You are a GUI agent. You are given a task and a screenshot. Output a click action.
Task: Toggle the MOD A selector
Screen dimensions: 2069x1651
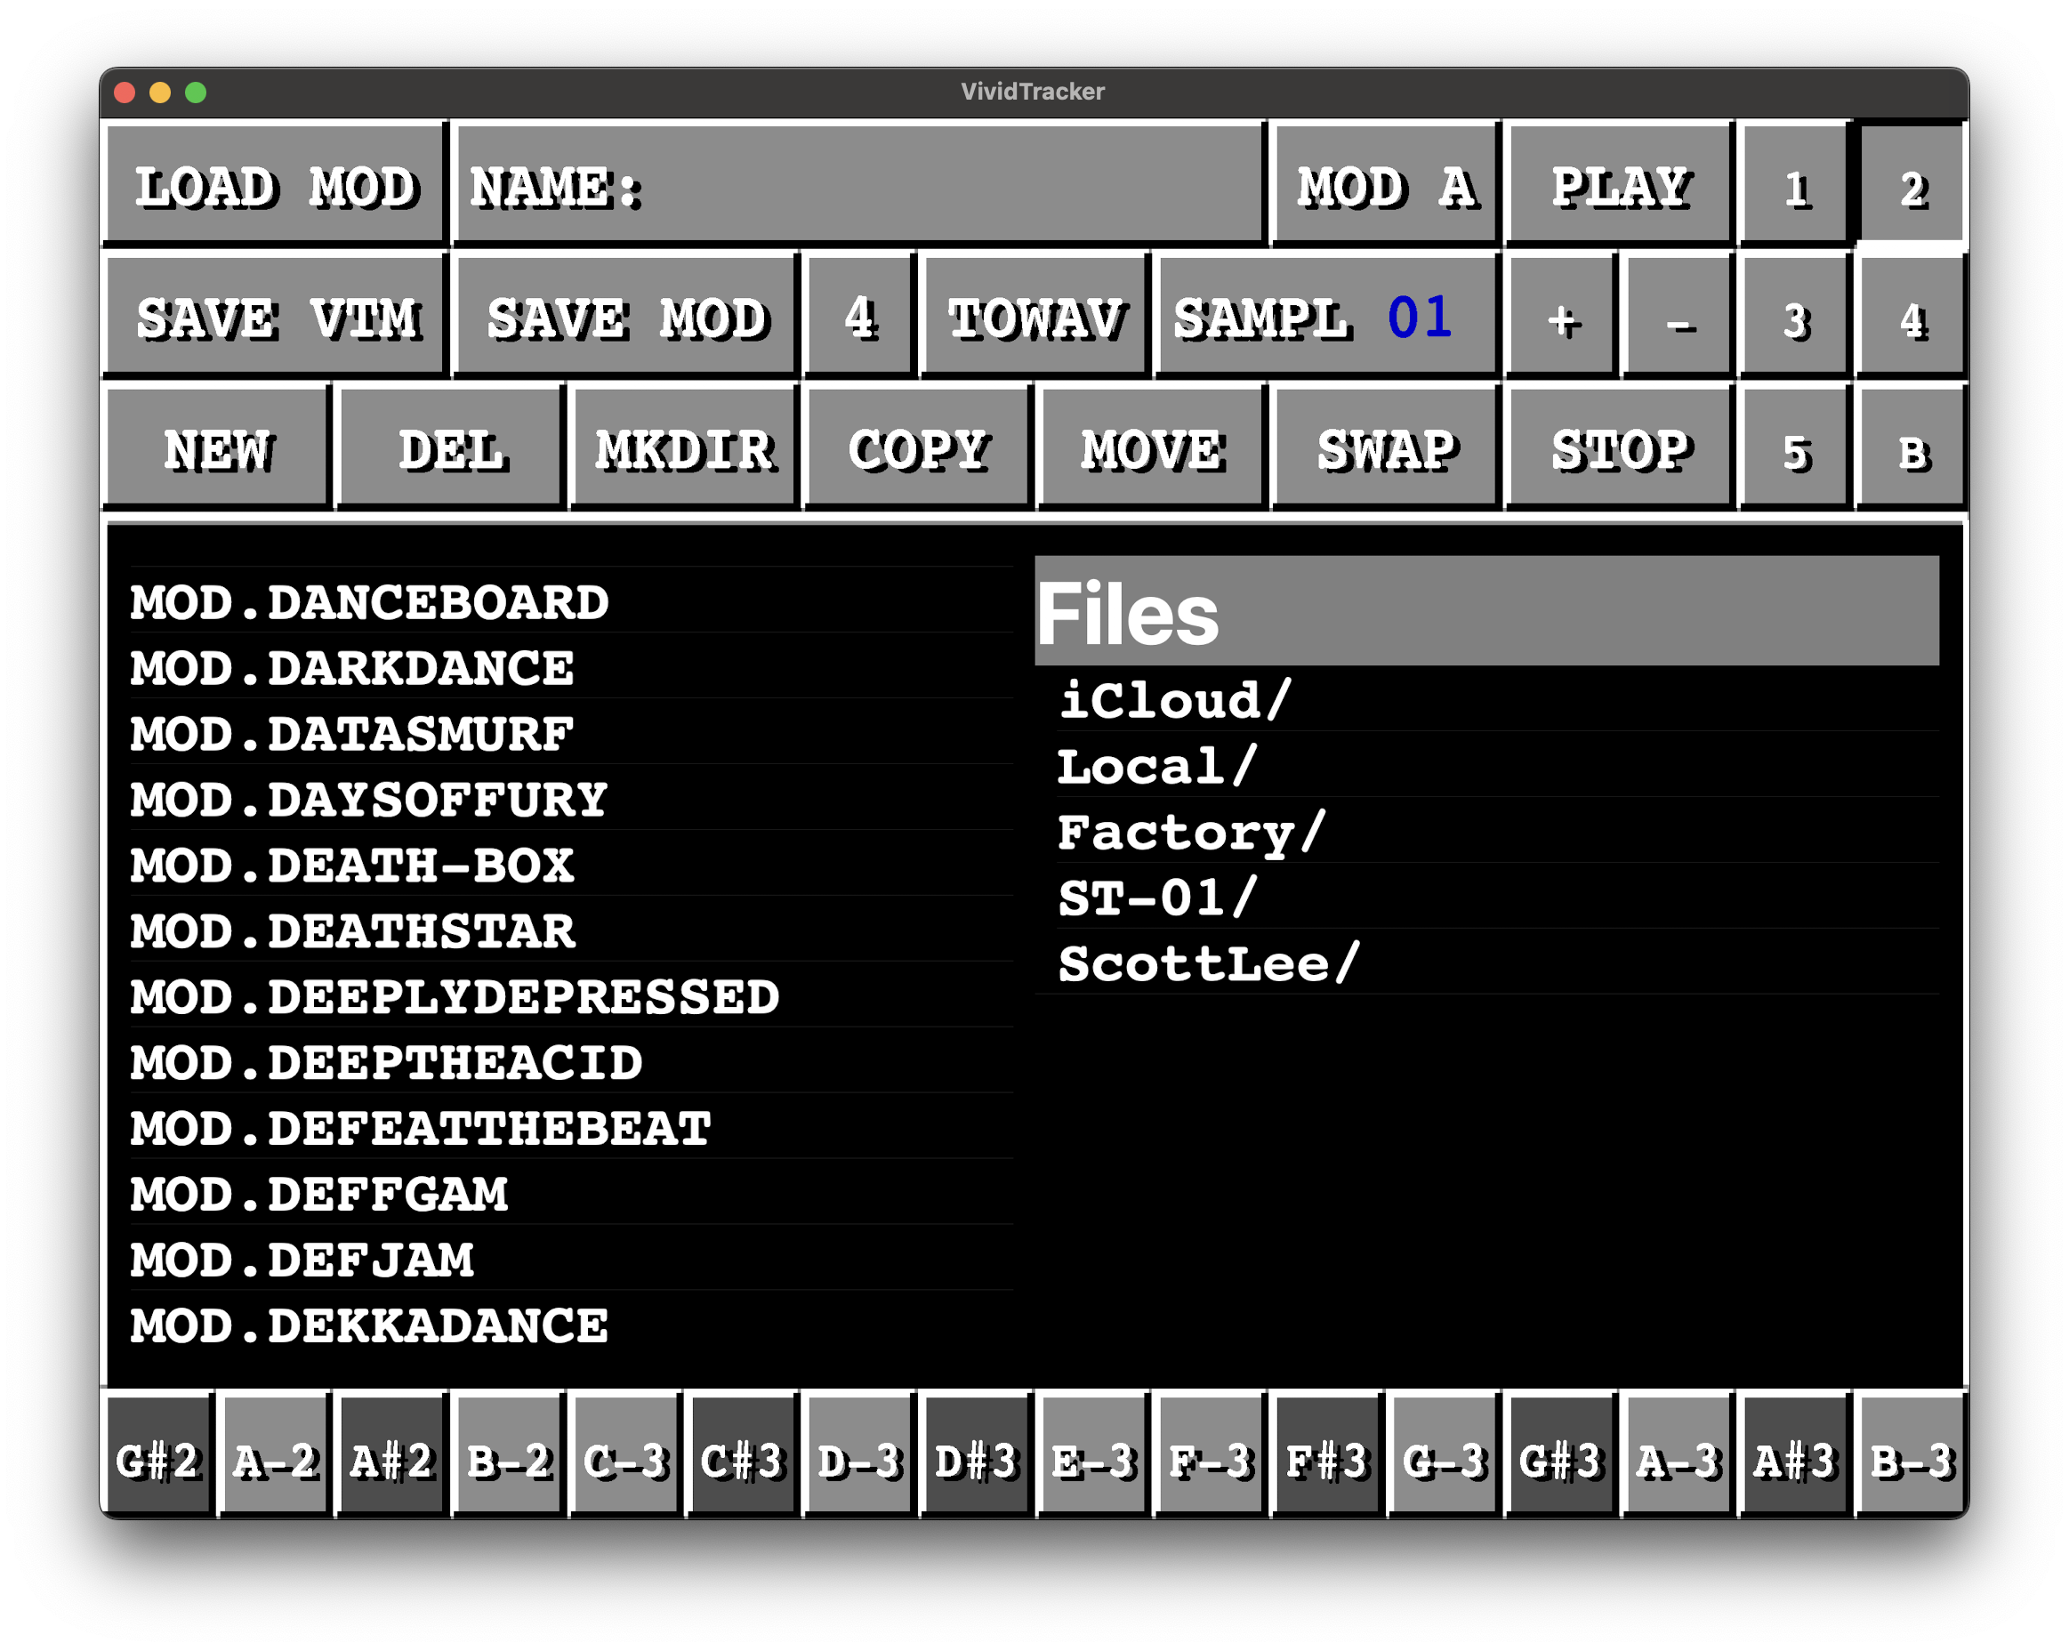pos(1385,185)
